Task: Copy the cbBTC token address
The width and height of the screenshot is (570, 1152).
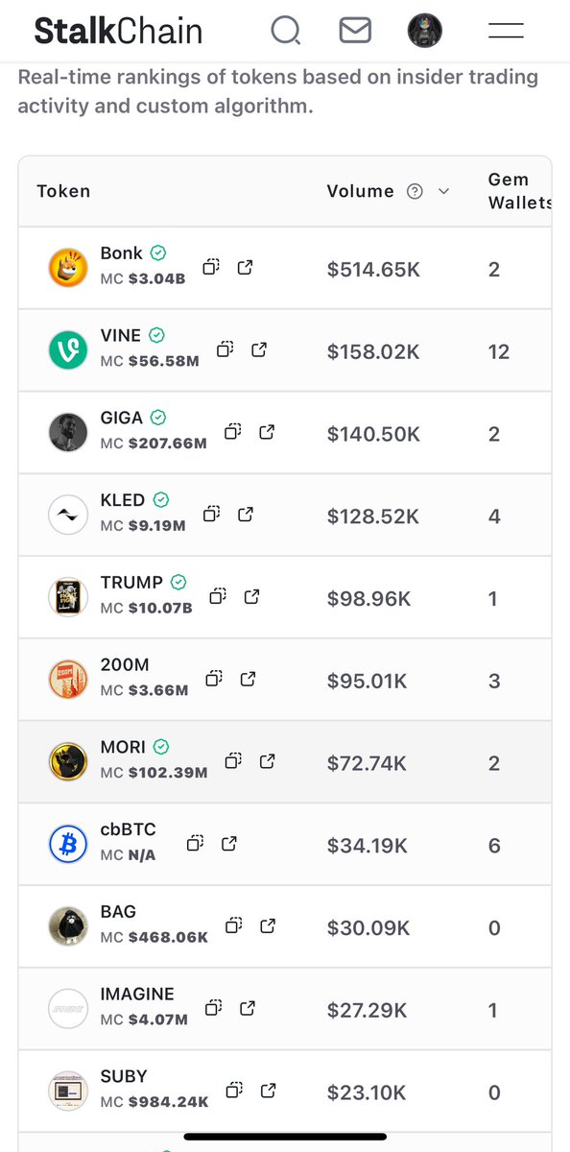Action: point(195,844)
